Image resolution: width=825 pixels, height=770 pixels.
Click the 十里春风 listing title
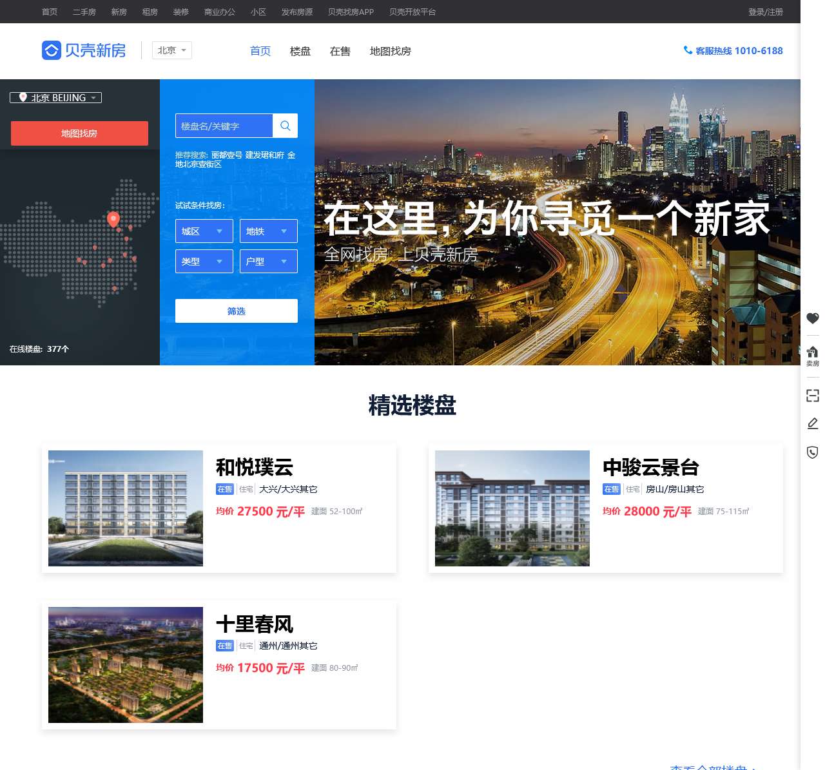[x=255, y=624]
